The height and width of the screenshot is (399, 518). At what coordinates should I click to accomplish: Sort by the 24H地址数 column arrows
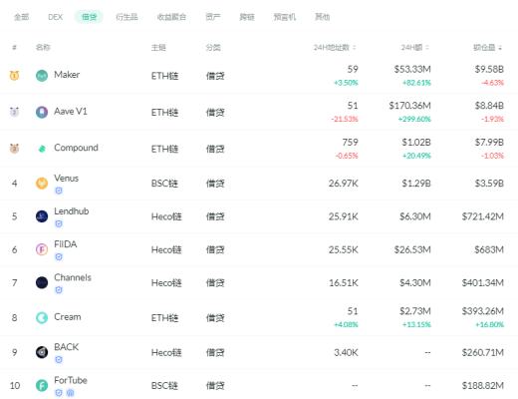point(355,48)
